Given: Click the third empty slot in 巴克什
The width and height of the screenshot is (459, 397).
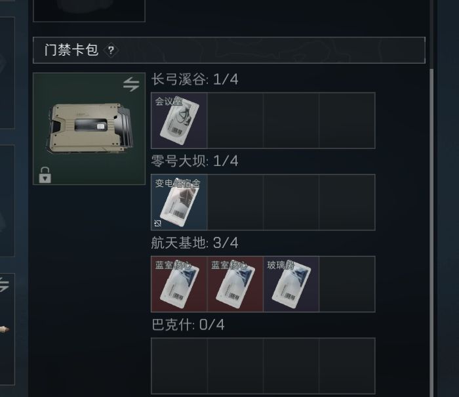Looking at the screenshot, I should coord(291,366).
